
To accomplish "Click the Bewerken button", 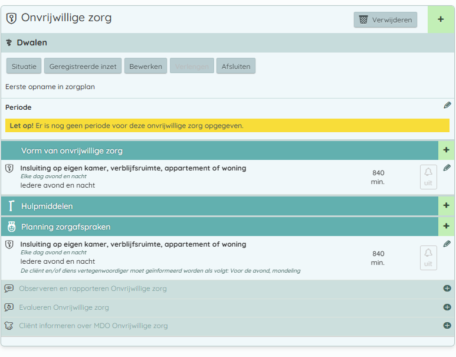I will click(x=146, y=66).
